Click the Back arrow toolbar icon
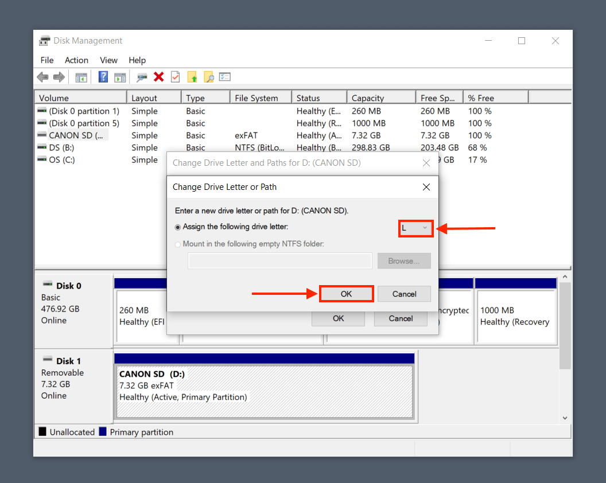606x483 pixels. click(x=42, y=77)
